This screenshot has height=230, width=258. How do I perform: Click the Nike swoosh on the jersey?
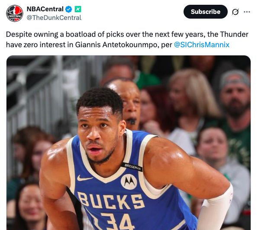pos(84,178)
